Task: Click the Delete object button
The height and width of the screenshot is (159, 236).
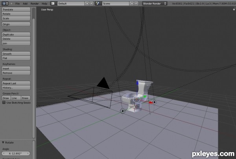Action: pyautogui.click(x=16, y=39)
